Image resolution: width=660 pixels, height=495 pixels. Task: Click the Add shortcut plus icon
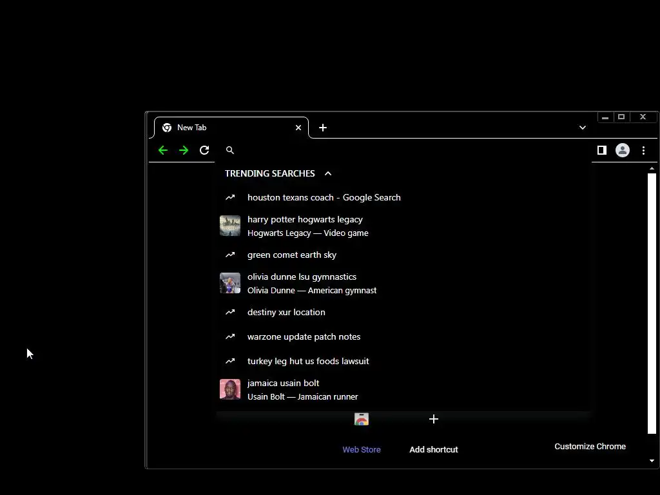click(434, 419)
